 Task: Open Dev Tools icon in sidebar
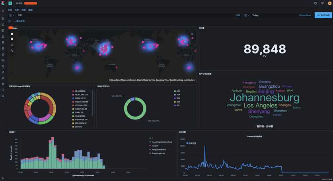pyautogui.click(x=3, y=84)
